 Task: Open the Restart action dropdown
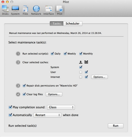(47, 115)
